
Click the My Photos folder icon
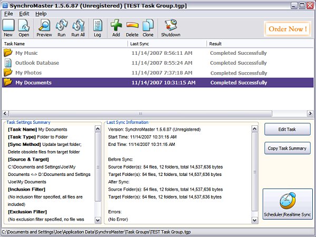(x=8, y=73)
